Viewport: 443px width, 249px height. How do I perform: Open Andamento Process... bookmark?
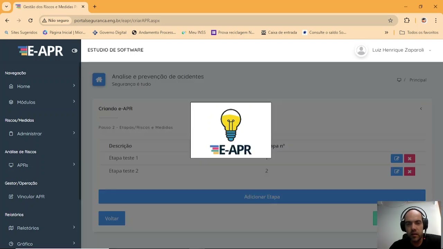pos(154,33)
